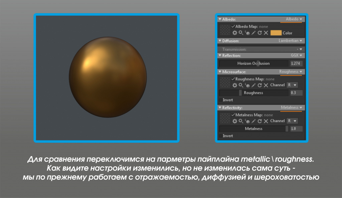This screenshot has height=198, width=342.
Task: Click the Metalness slider
Action: [254, 129]
